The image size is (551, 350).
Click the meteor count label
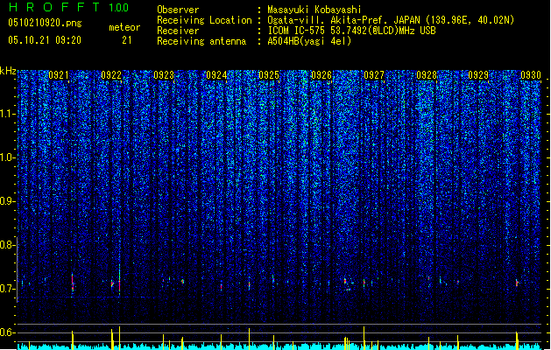point(124,27)
